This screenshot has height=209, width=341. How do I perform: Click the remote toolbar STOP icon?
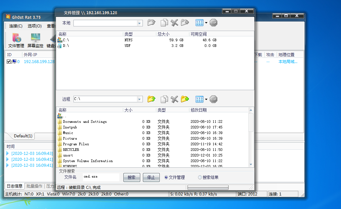pos(213,99)
